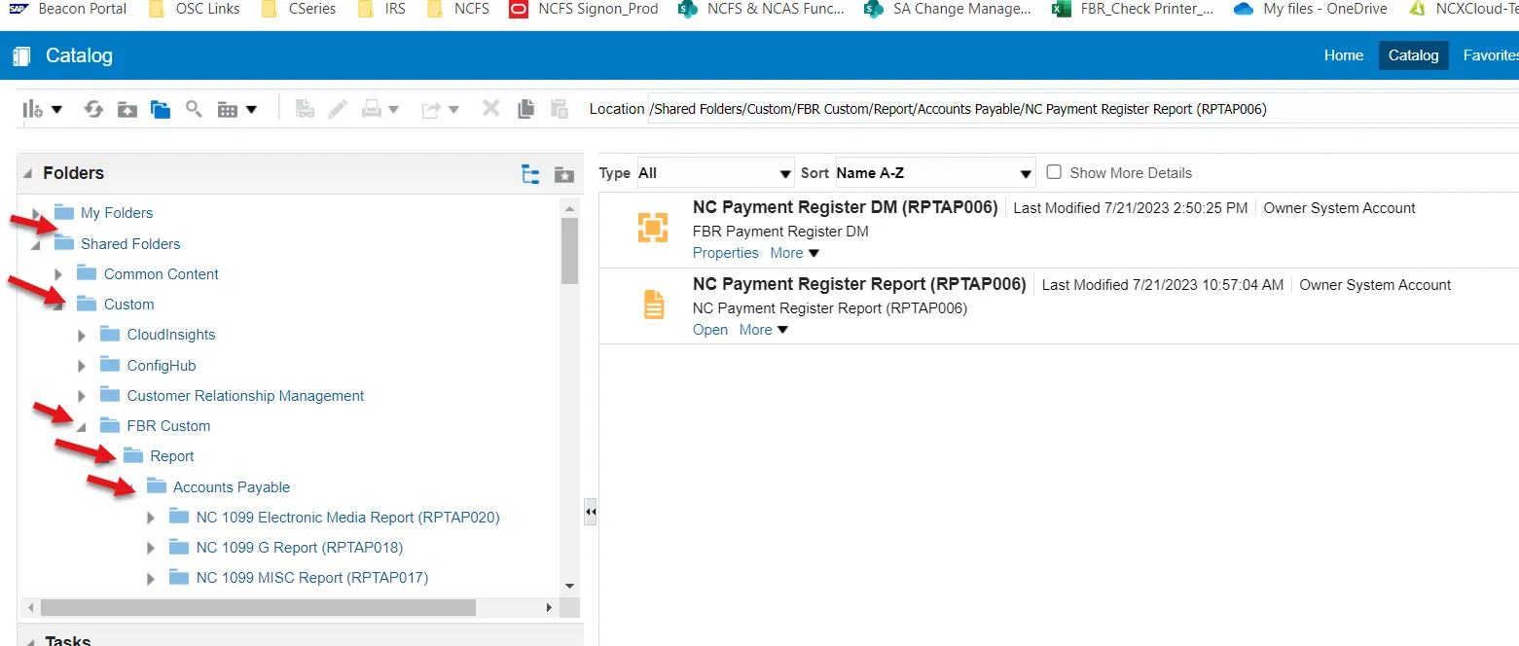The image size is (1519, 646).
Task: Toggle the Show/Hide Folders pane icon
Action: tap(161, 109)
